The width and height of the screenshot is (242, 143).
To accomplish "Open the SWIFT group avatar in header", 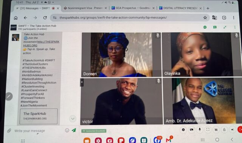I will tap(14, 27).
